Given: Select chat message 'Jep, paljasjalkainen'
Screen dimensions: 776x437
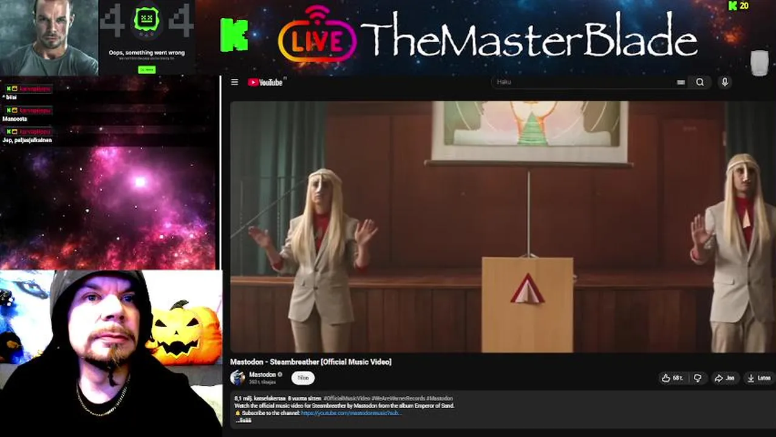Looking at the screenshot, I should point(27,140).
